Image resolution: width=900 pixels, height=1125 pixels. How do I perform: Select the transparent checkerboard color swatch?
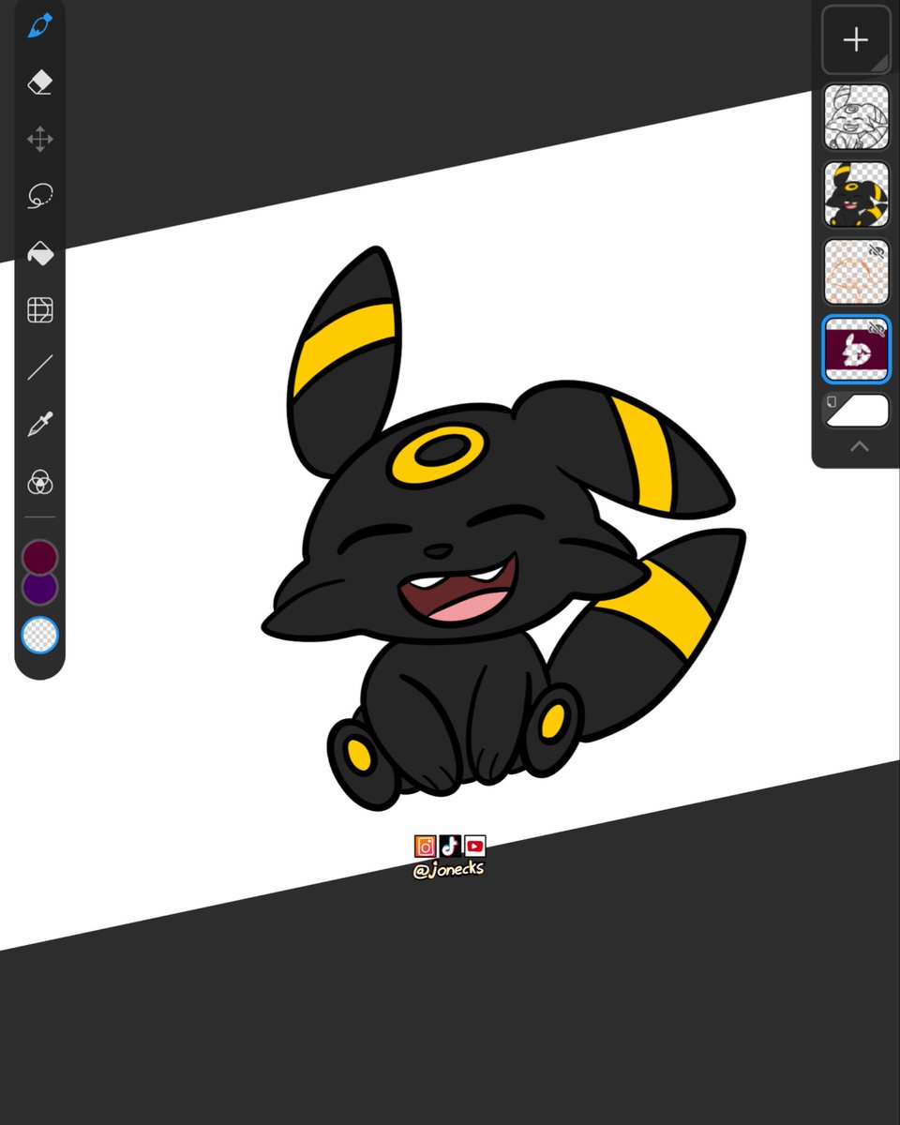click(x=39, y=635)
